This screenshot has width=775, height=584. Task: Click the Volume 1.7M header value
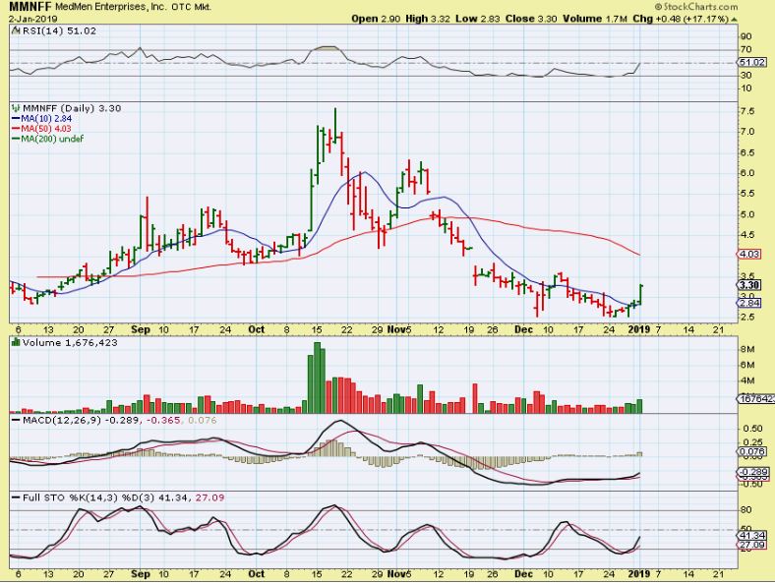[x=595, y=19]
